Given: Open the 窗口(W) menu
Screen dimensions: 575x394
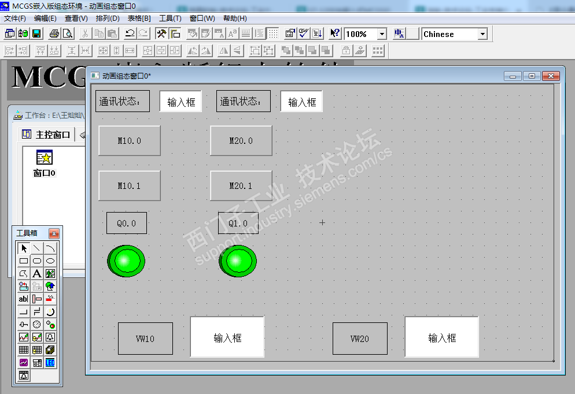Looking at the screenshot, I should 202,18.
